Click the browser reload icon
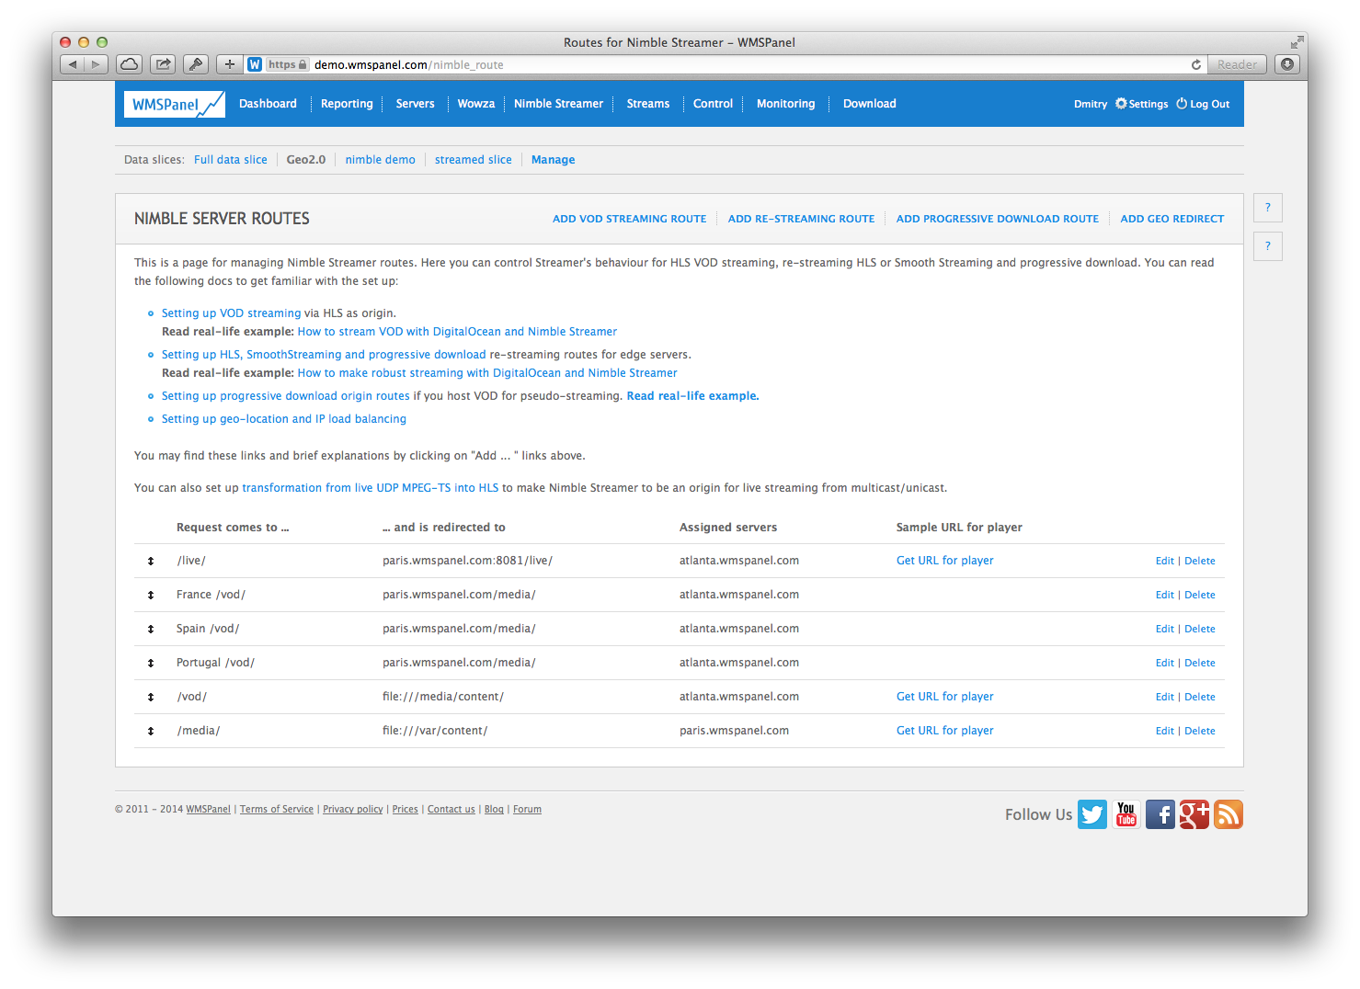 point(1195,64)
